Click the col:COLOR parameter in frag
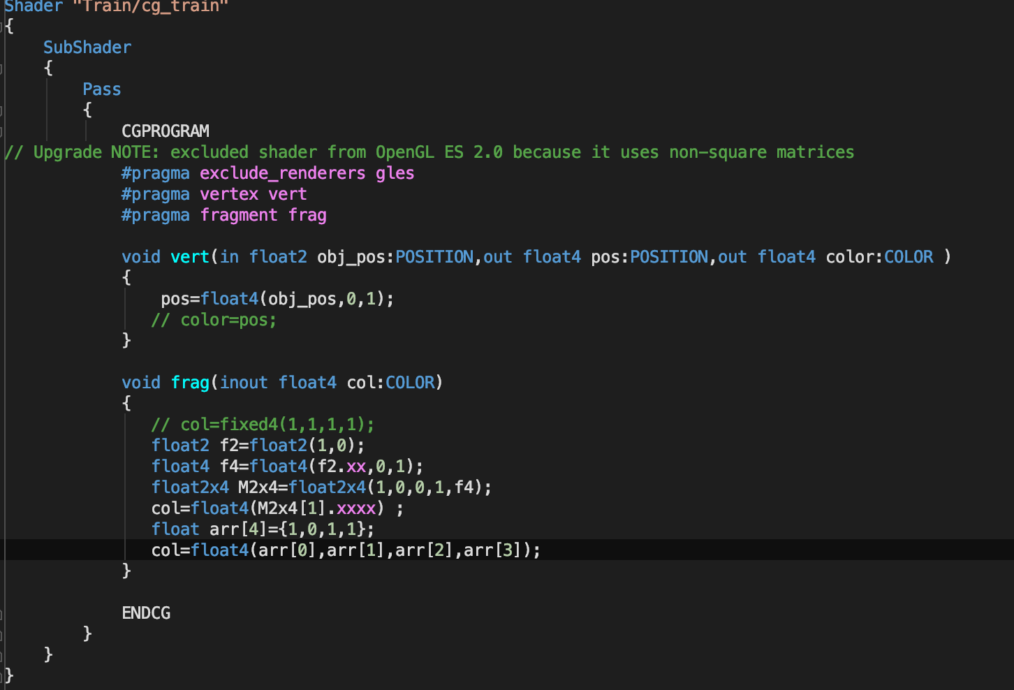This screenshot has height=690, width=1014. coord(390,383)
